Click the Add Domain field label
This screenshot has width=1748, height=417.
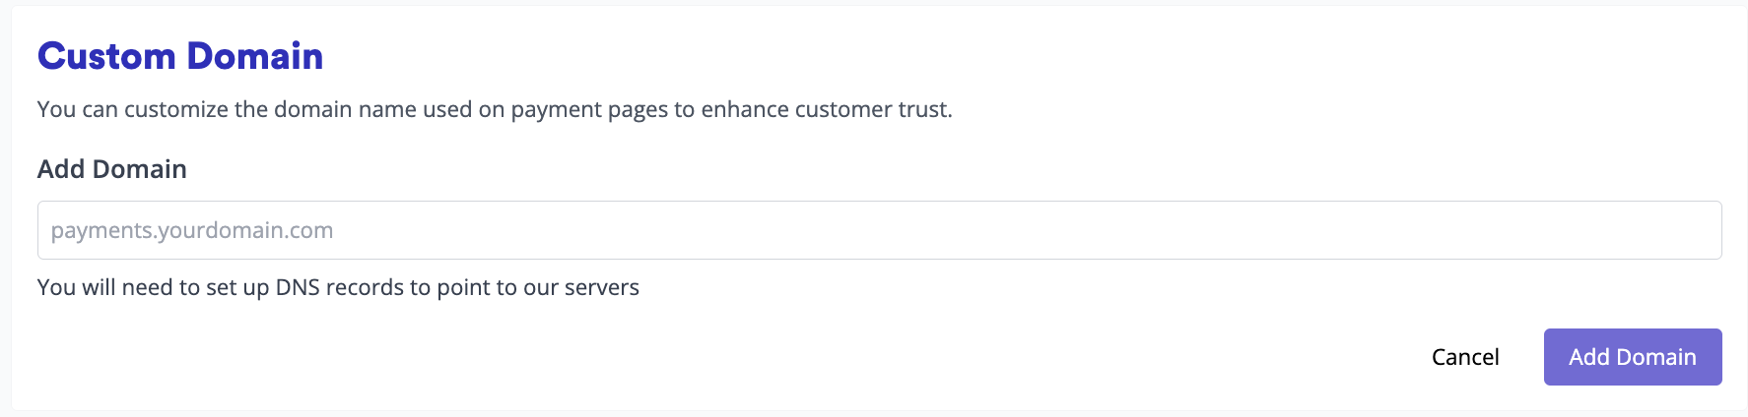[112, 169]
